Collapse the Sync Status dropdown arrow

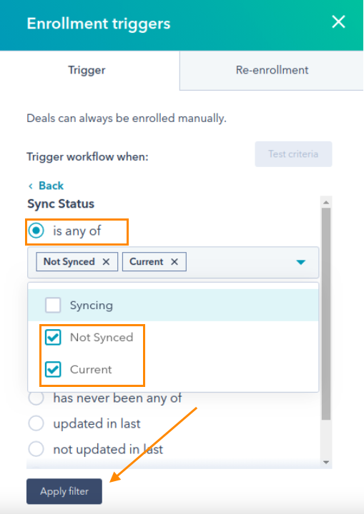click(301, 262)
